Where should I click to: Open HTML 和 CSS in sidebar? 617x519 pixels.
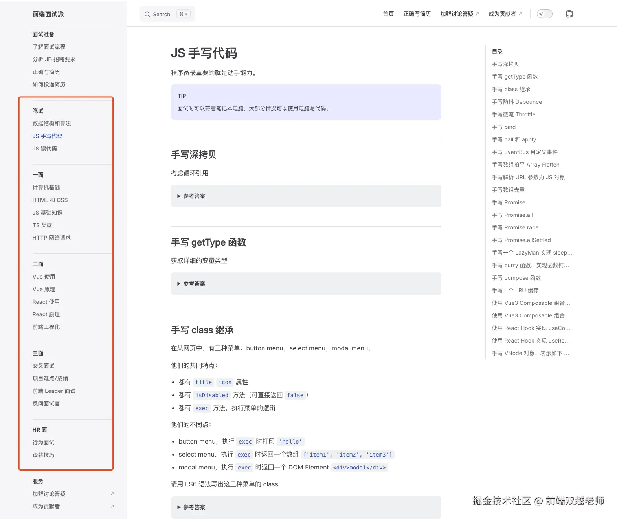click(x=50, y=200)
